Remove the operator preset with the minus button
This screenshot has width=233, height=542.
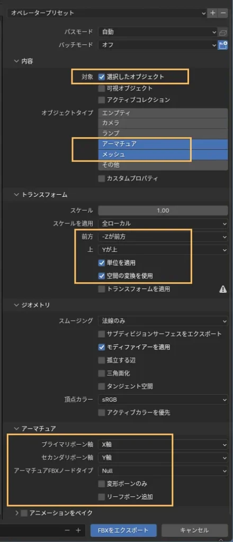pyautogui.click(x=223, y=13)
